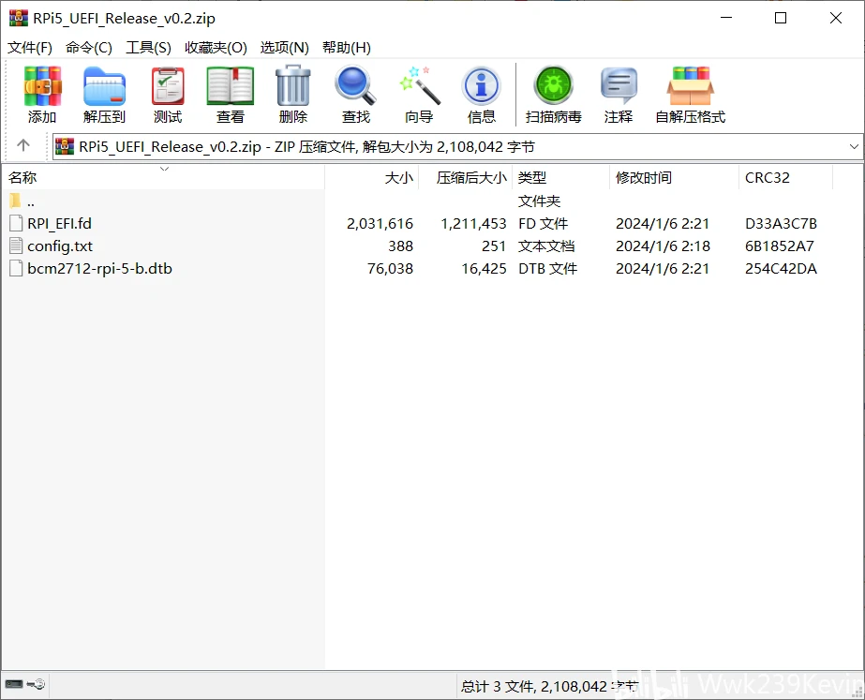Click size value 76,038
Image resolution: width=865 pixels, height=700 pixels.
(390, 269)
